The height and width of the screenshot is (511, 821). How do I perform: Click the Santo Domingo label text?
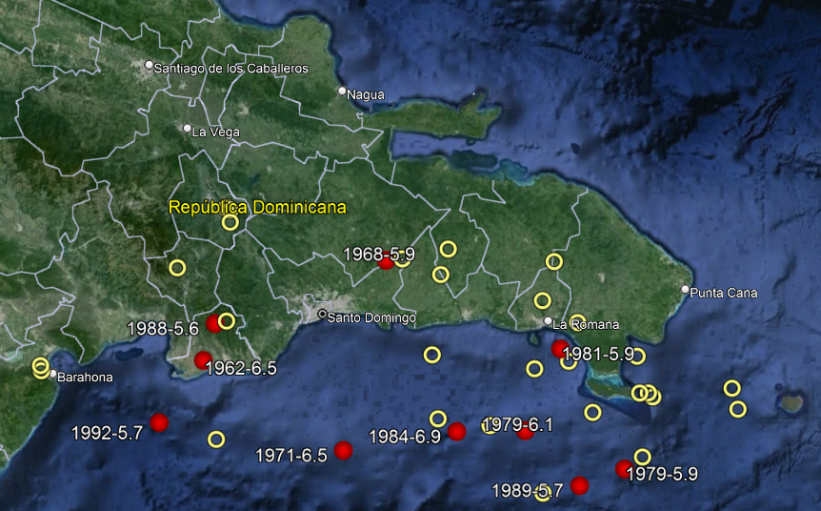[371, 317]
